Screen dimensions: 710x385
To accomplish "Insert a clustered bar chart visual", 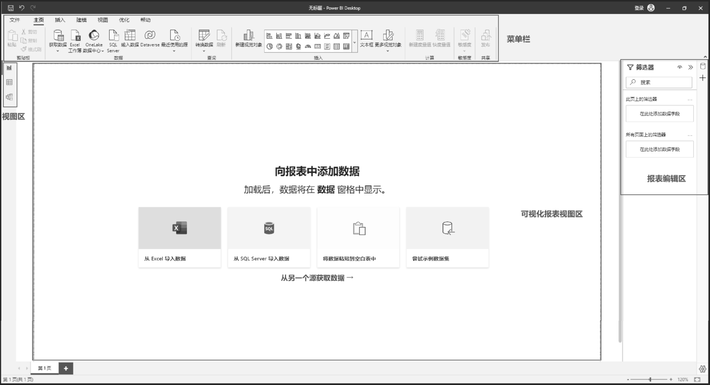I will point(289,36).
